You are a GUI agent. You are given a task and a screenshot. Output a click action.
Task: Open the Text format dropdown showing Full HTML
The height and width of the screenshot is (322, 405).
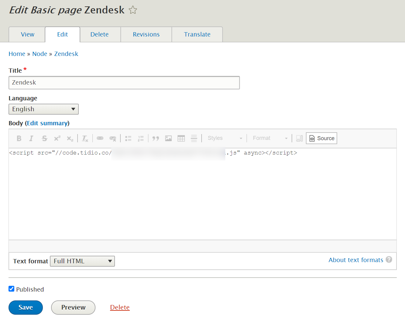(82, 261)
